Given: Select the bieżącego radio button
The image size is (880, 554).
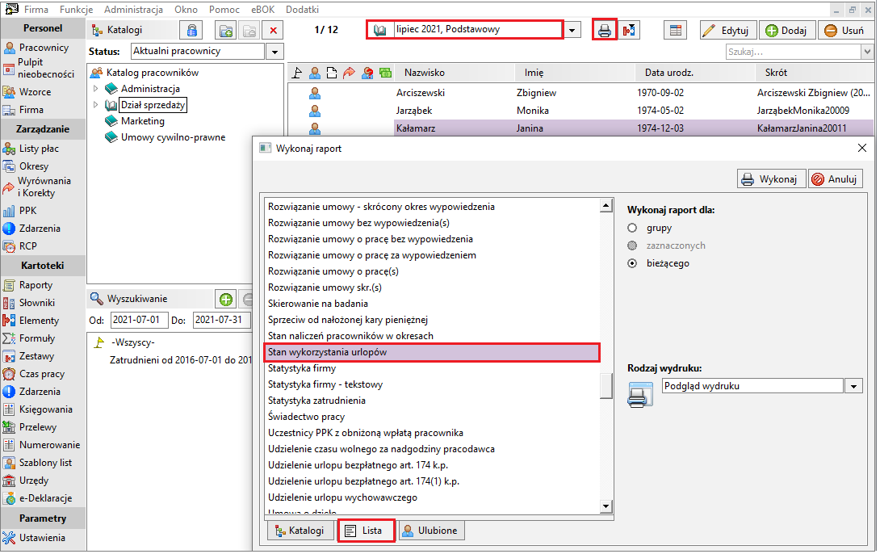Looking at the screenshot, I should click(x=632, y=263).
